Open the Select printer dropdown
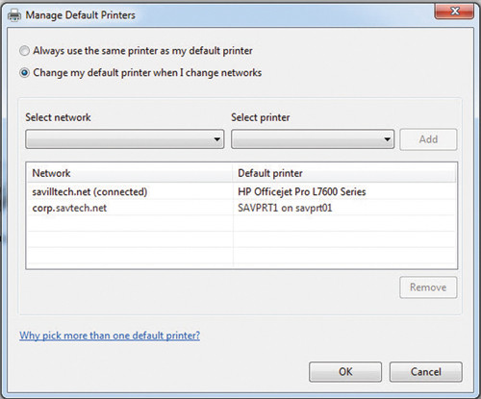This screenshot has width=481, height=399. coord(313,139)
